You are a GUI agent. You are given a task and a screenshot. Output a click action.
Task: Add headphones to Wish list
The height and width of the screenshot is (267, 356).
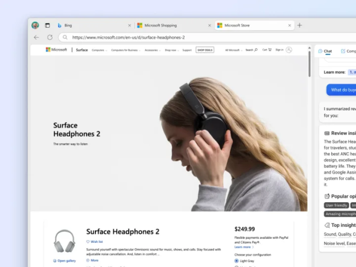tap(95, 242)
